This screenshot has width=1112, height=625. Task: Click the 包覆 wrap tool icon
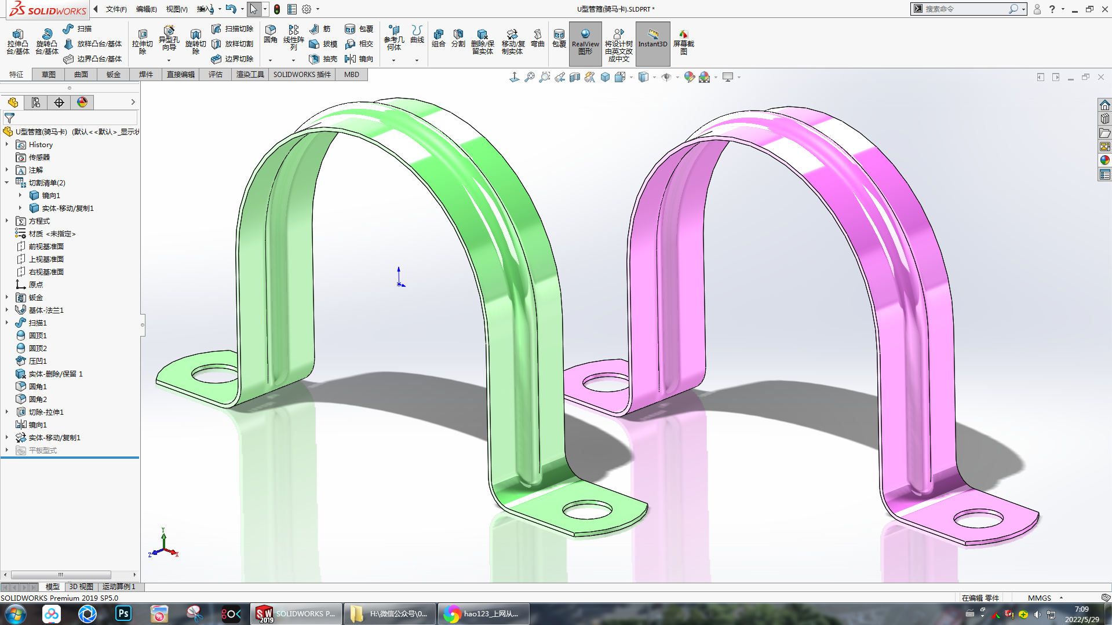click(559, 38)
